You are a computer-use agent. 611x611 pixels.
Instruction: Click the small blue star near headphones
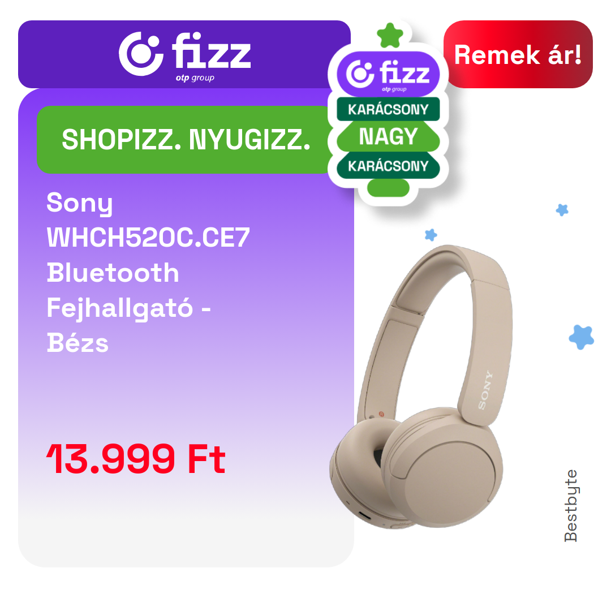pos(431,235)
